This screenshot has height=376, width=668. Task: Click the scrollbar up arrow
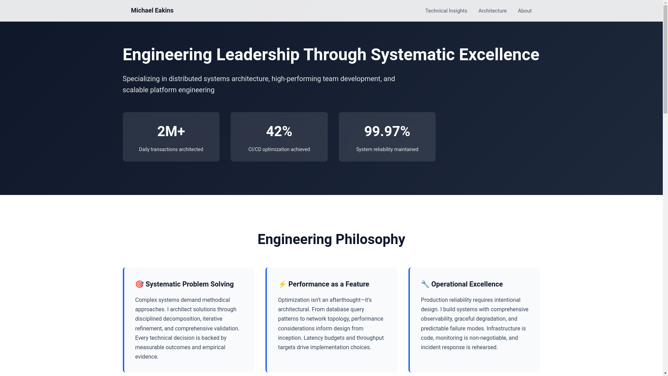click(x=665, y=3)
